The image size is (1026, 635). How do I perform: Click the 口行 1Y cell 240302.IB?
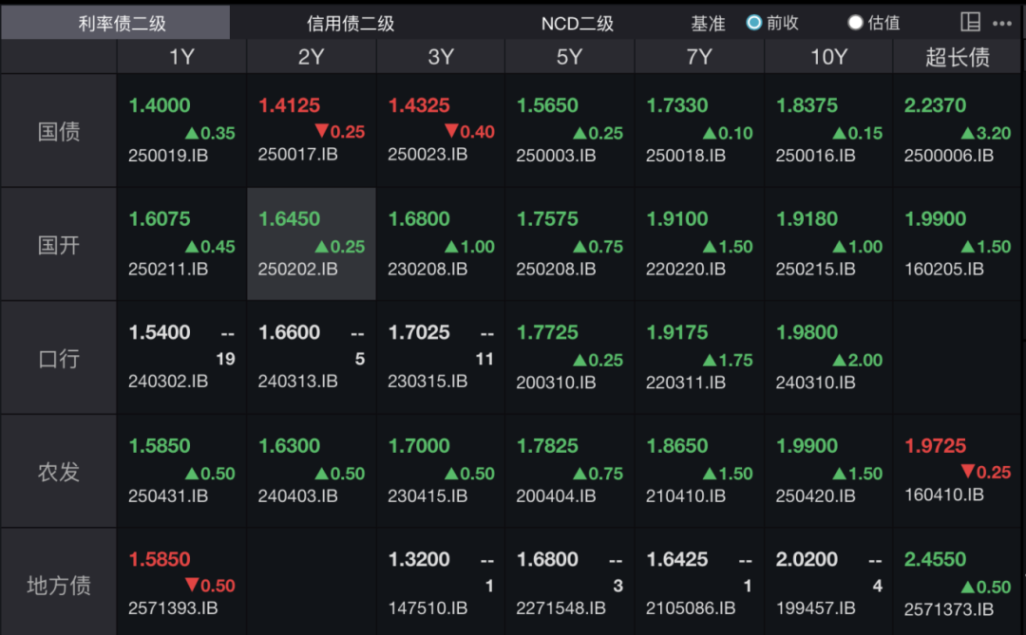point(181,358)
